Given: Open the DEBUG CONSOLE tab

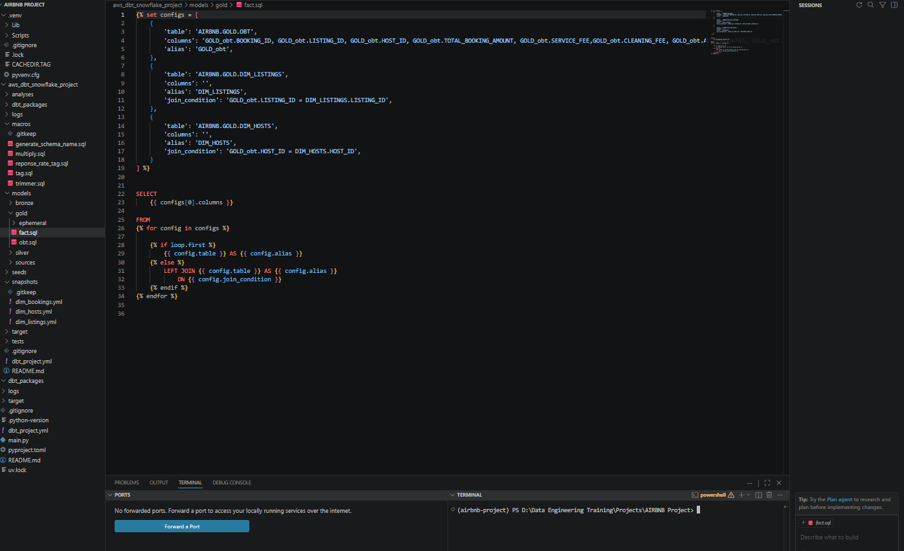Looking at the screenshot, I should (232, 482).
